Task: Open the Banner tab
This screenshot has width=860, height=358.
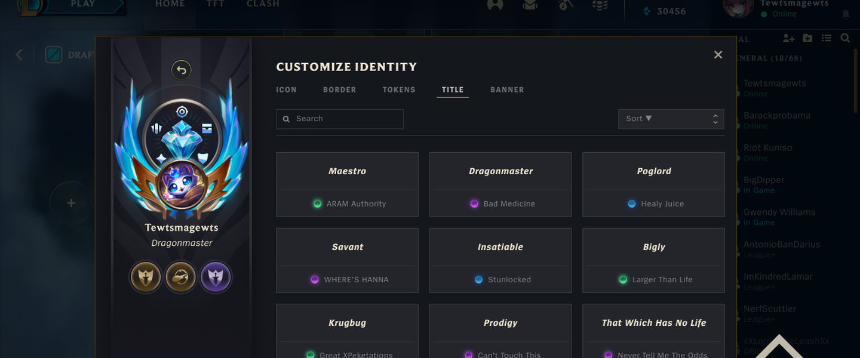Action: [507, 89]
